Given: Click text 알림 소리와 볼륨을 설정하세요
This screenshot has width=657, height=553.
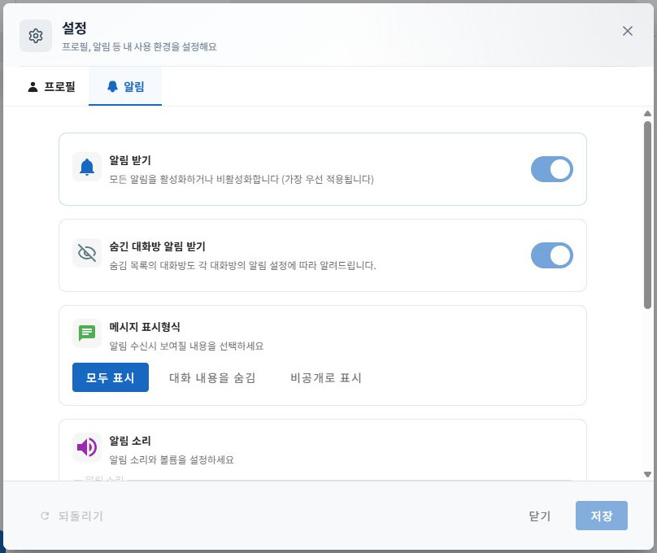Looking at the screenshot, I should click(x=172, y=460).
